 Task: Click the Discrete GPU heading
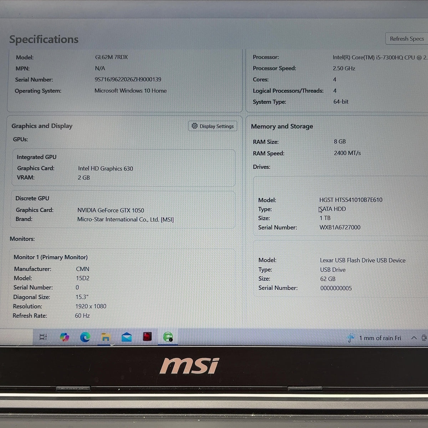[x=32, y=198]
